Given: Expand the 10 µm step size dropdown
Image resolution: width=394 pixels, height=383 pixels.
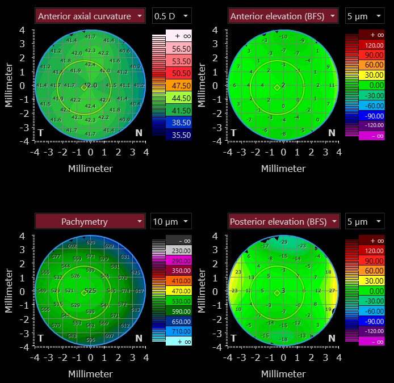Looking at the screenshot, I should tap(172, 222).
